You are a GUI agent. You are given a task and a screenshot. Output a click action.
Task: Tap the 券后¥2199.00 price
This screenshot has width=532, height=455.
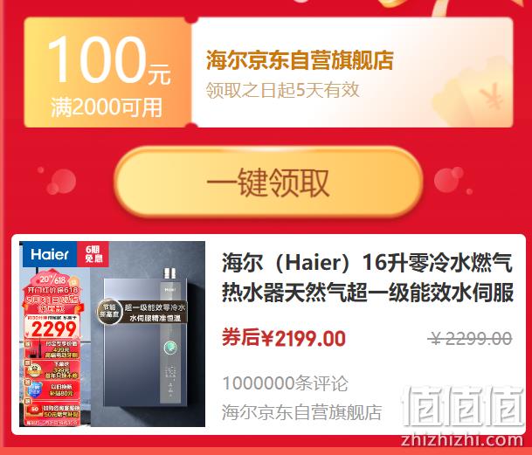pos(284,338)
